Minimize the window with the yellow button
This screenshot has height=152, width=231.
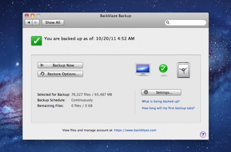click(33, 16)
